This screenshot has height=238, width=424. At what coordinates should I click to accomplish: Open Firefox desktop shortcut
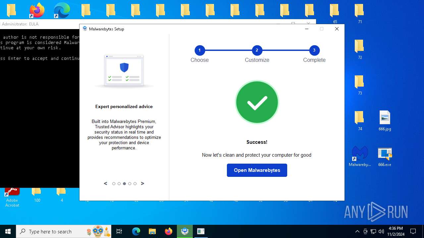[x=37, y=10]
